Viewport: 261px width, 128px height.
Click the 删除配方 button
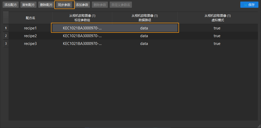click(46, 5)
